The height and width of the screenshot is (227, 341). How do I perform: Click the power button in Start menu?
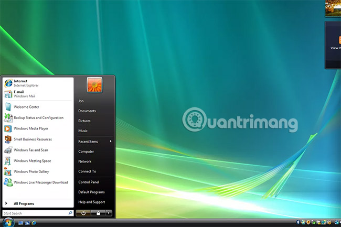pyautogui.click(x=83, y=213)
